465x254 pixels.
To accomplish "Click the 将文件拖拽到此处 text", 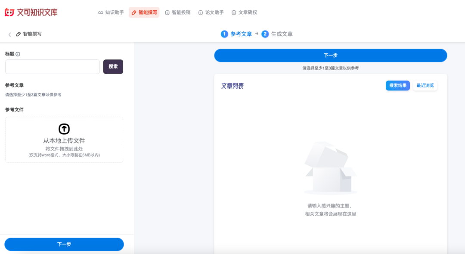I will [64, 149].
